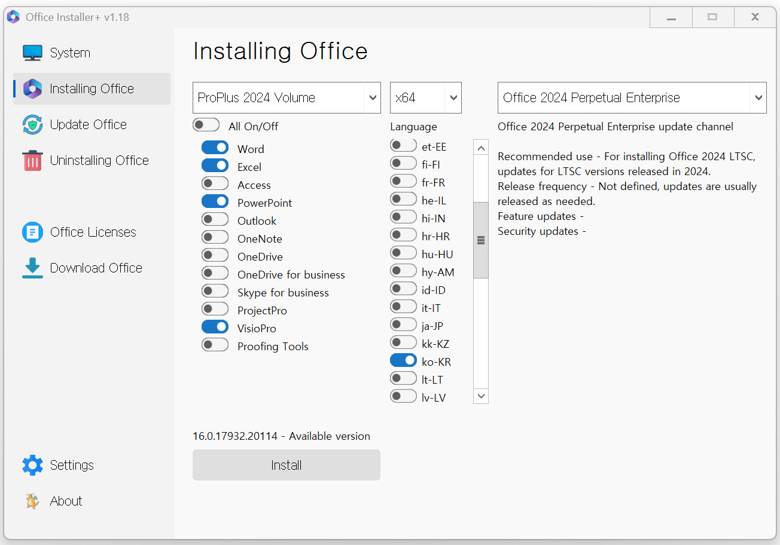Open the Office 2024 Perpetual Enterprise channel dropdown
Image resolution: width=780 pixels, height=545 pixels.
pyautogui.click(x=632, y=97)
